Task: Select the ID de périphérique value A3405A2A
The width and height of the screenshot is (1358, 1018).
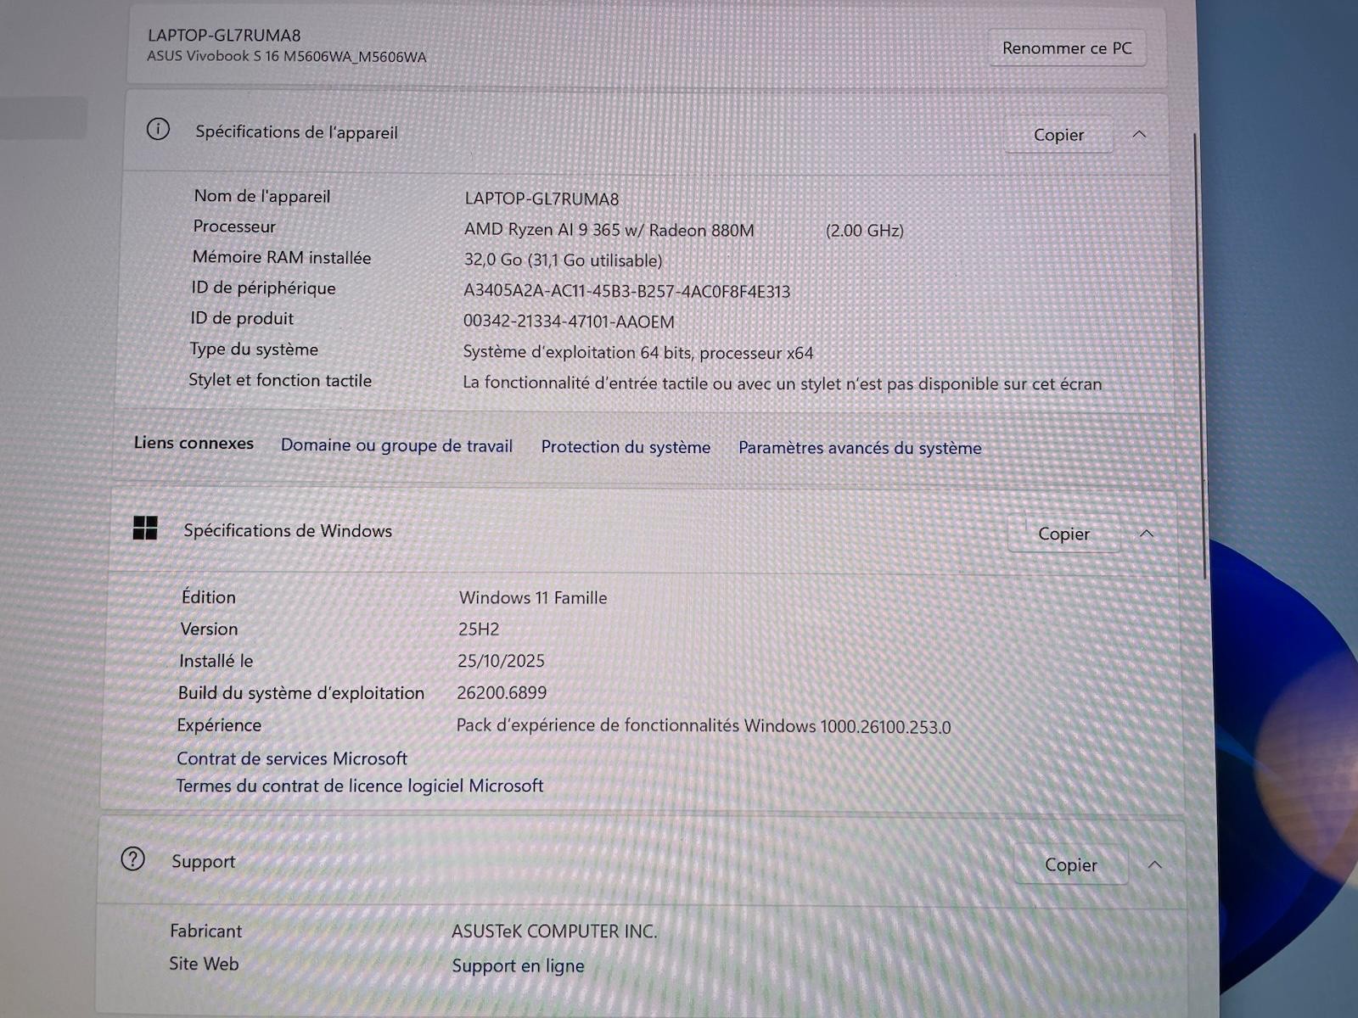Action: 626,291
